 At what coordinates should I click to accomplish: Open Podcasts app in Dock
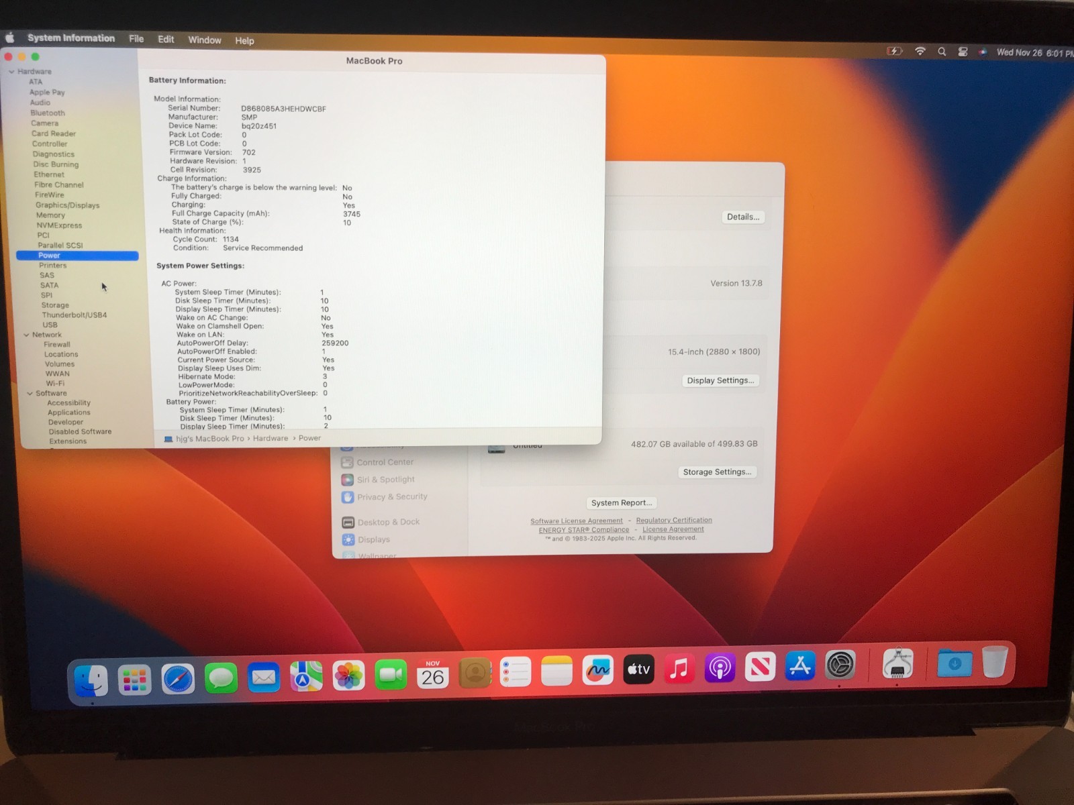(720, 667)
